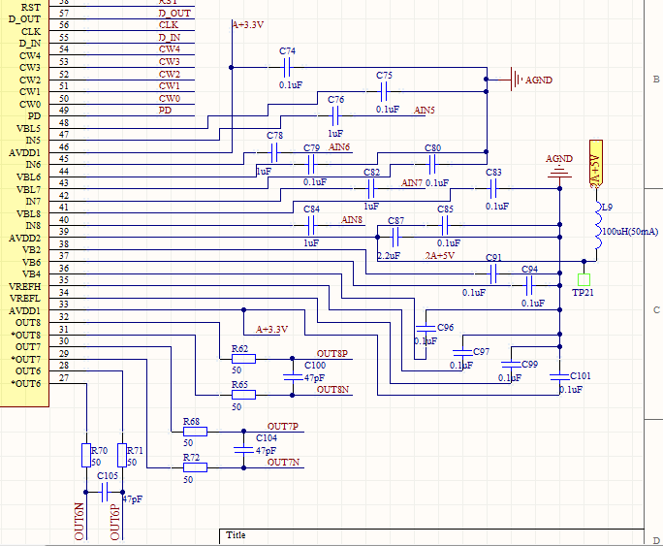Select capacitor C87 symbol
The height and width of the screenshot is (546, 663).
pyautogui.click(x=395, y=238)
